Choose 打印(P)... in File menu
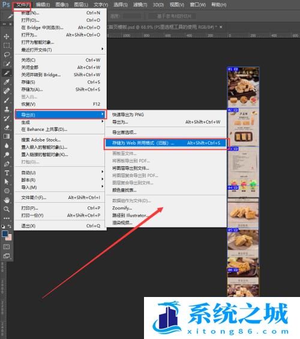Viewport: 300px width, 339px height. click(61, 208)
